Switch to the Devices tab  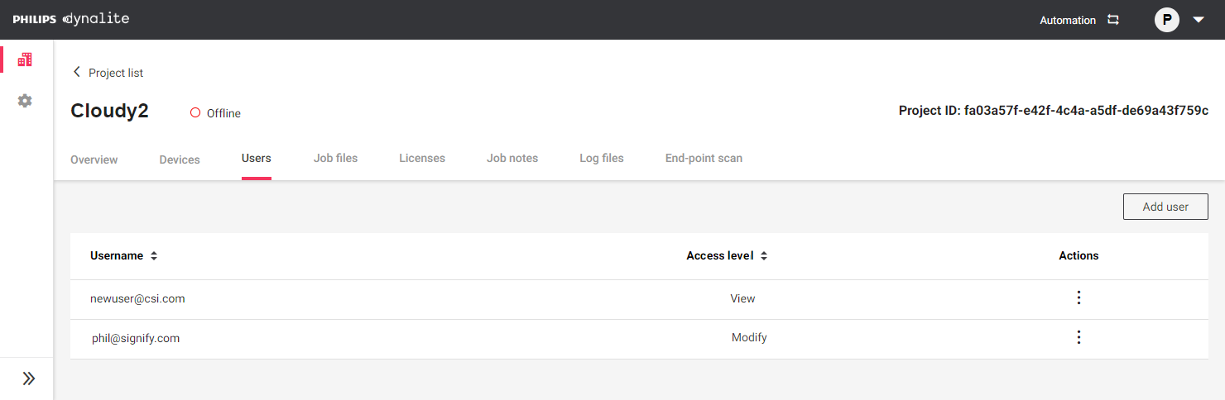tap(180, 160)
